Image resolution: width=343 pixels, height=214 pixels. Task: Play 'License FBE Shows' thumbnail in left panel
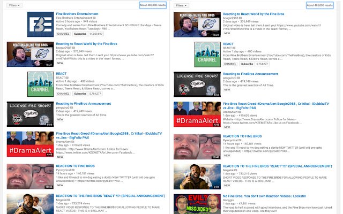pos(30,114)
